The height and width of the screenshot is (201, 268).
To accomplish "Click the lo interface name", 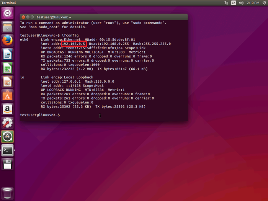I will (22, 77).
